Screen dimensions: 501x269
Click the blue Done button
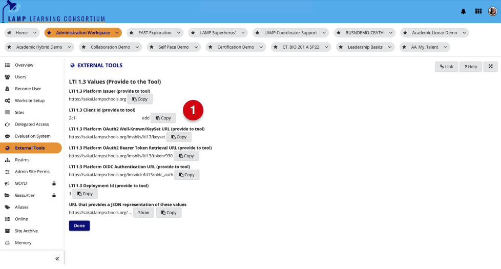point(79,225)
